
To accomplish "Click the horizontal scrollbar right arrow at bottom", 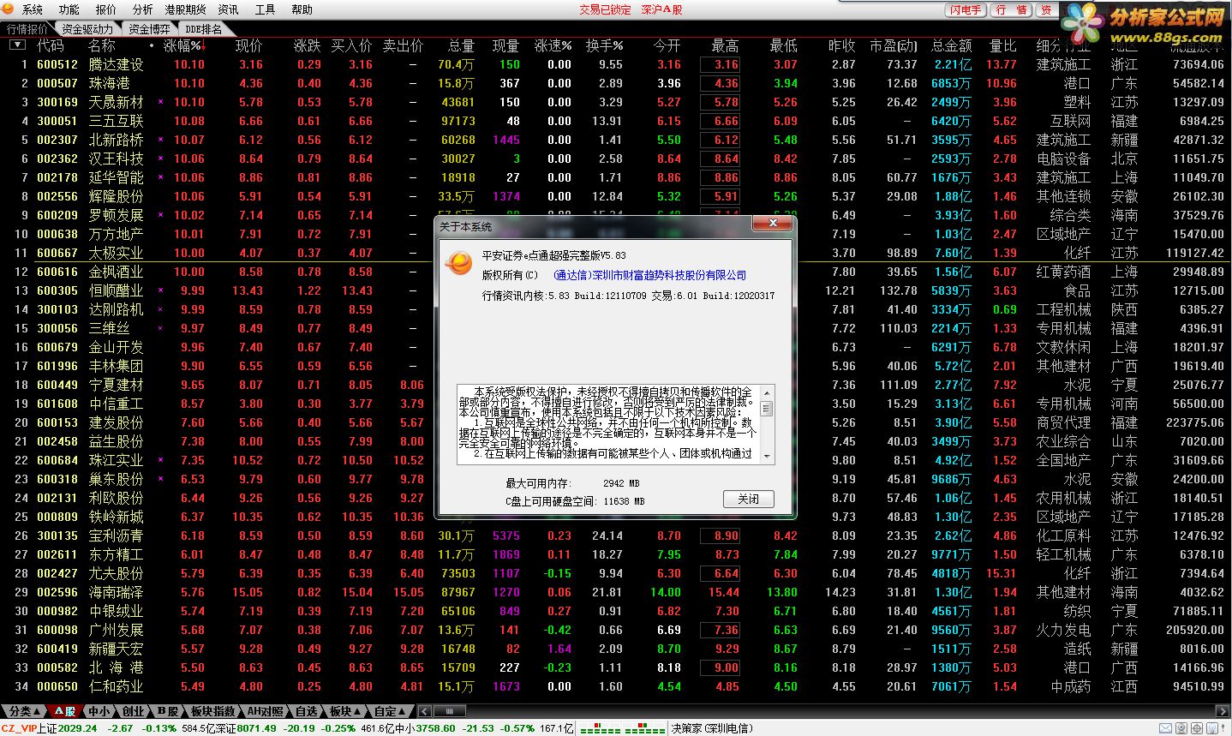I will click(x=1224, y=711).
